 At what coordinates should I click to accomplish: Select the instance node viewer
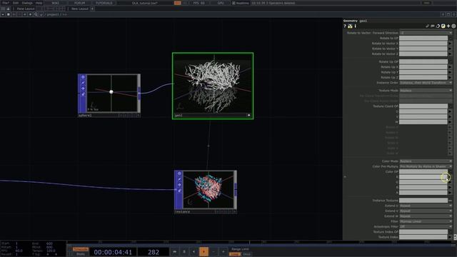pos(209,189)
